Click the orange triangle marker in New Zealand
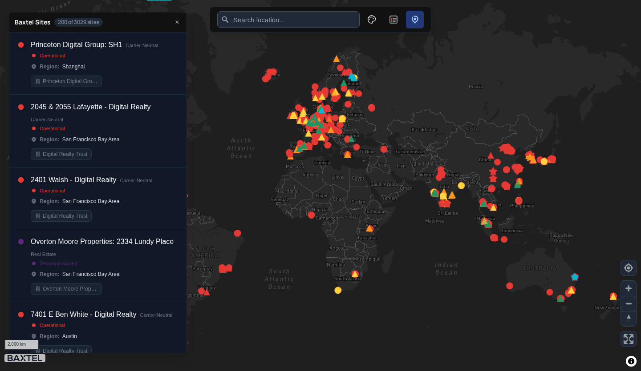 (x=613, y=296)
